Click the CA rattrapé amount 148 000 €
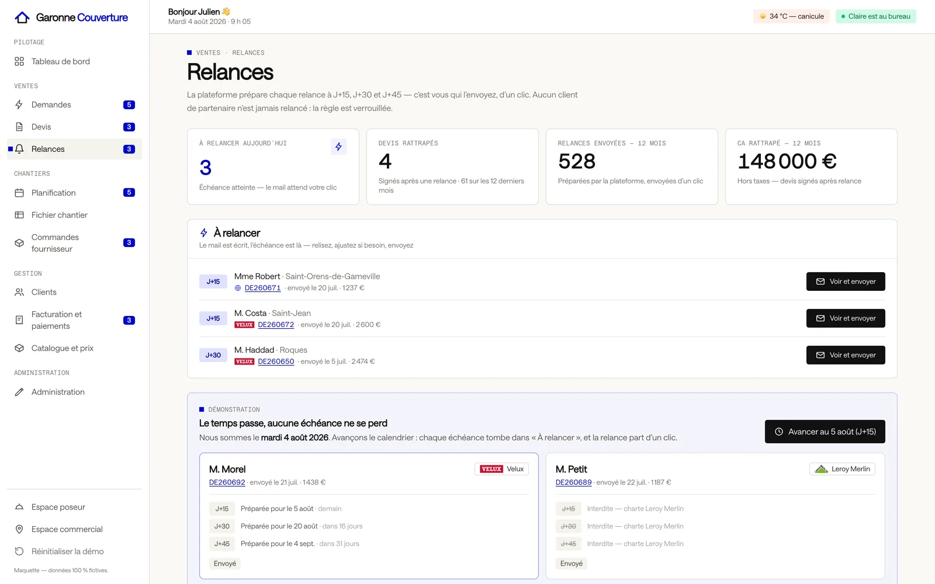Image resolution: width=935 pixels, height=584 pixels. (x=787, y=161)
